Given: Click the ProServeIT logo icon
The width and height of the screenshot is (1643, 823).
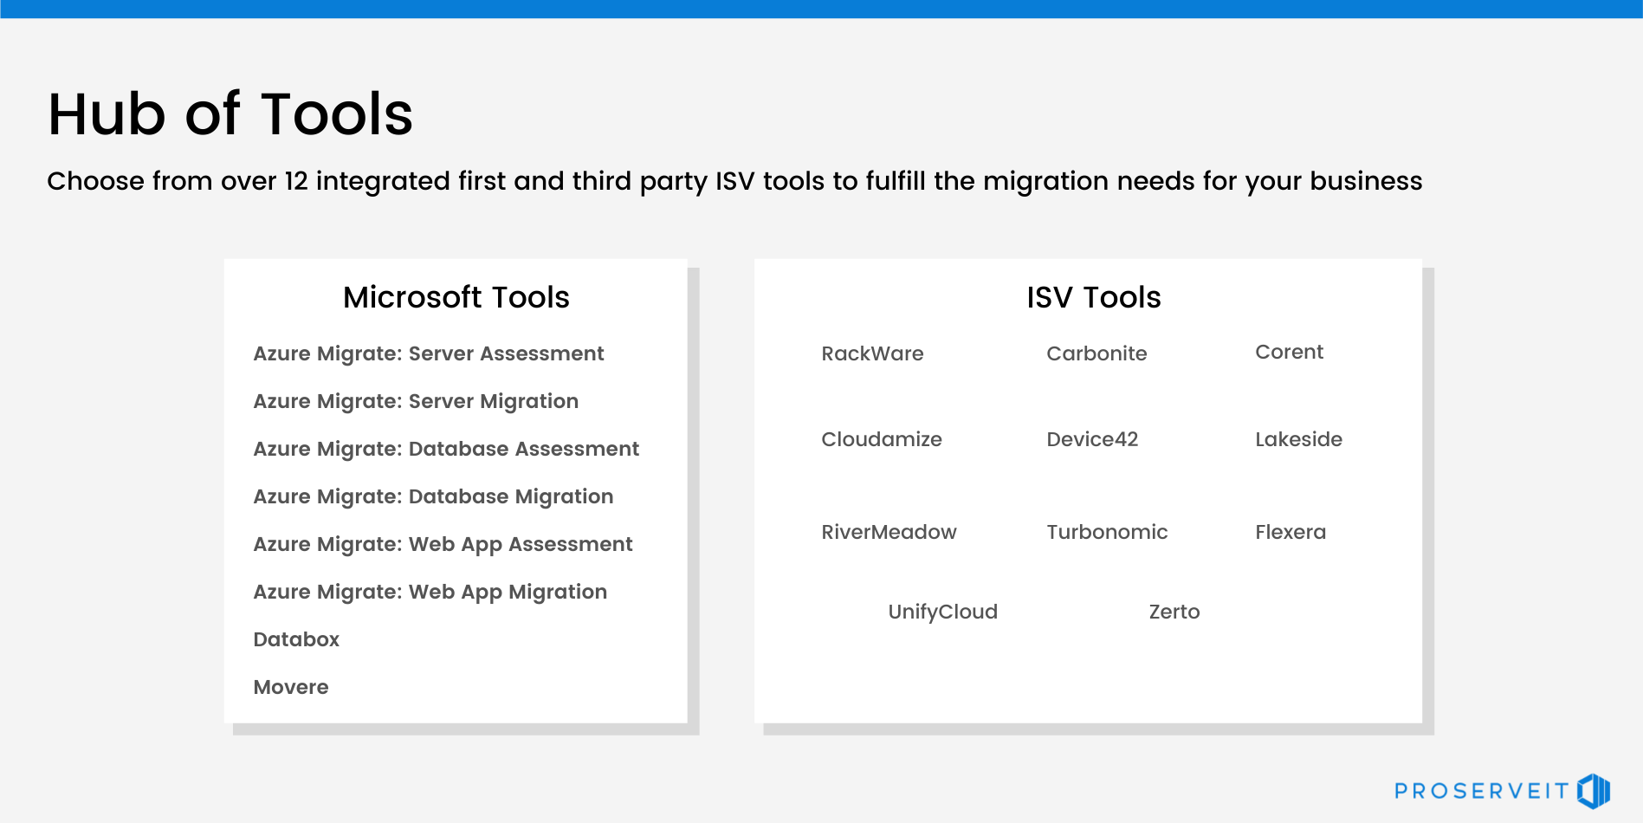Looking at the screenshot, I should 1594,791.
